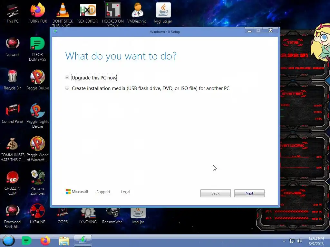Select the VM0Technic desktop icon

click(x=138, y=13)
